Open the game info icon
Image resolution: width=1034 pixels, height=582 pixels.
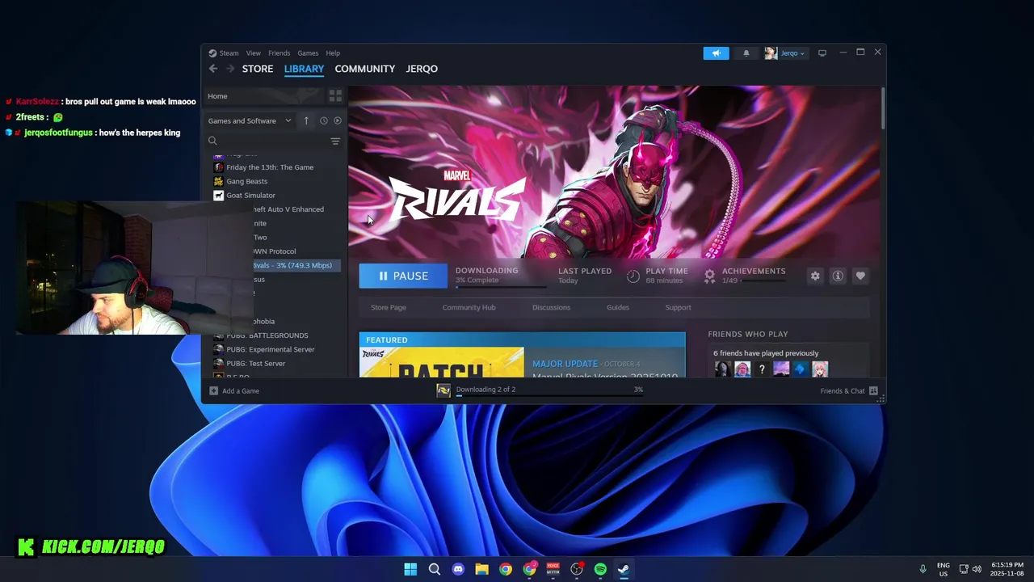(838, 276)
